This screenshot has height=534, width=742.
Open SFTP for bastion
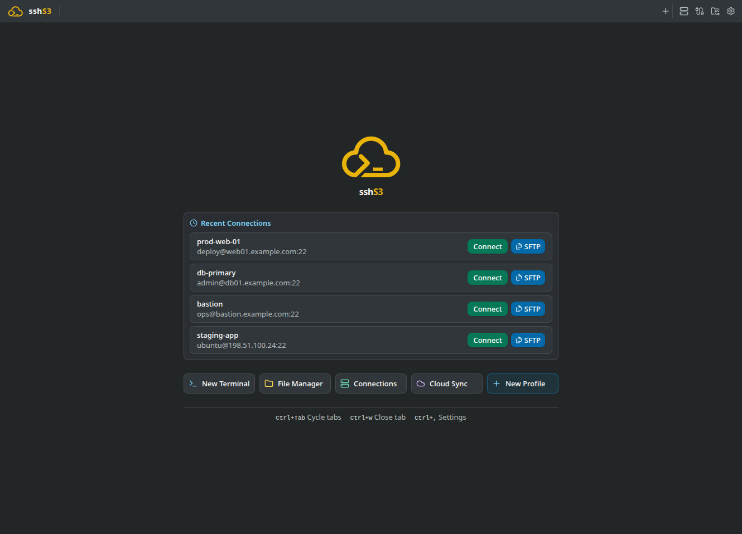528,309
